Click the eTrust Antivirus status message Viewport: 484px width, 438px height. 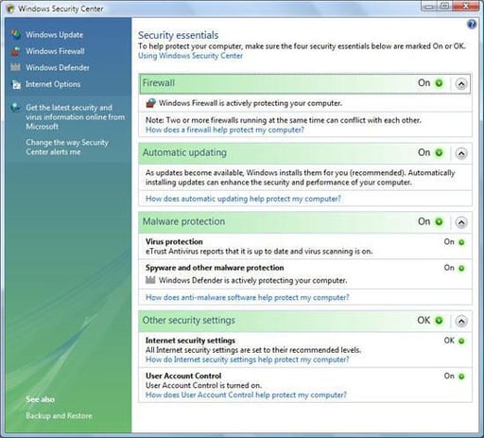pos(259,252)
